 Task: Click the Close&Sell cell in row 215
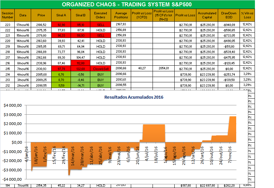point(100,69)
